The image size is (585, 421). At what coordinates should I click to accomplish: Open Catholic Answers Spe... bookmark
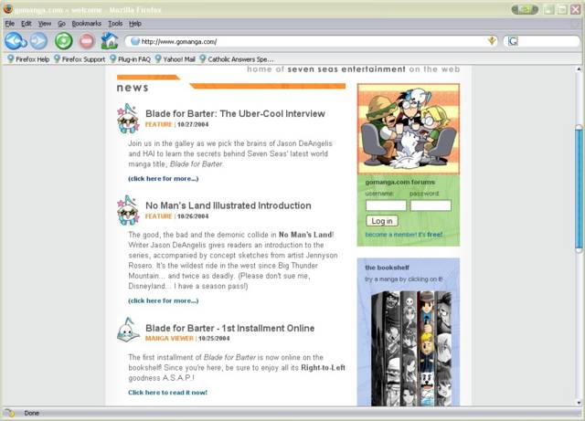pyautogui.click(x=237, y=59)
